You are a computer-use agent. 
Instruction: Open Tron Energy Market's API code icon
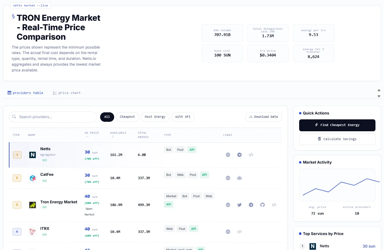pos(274,205)
